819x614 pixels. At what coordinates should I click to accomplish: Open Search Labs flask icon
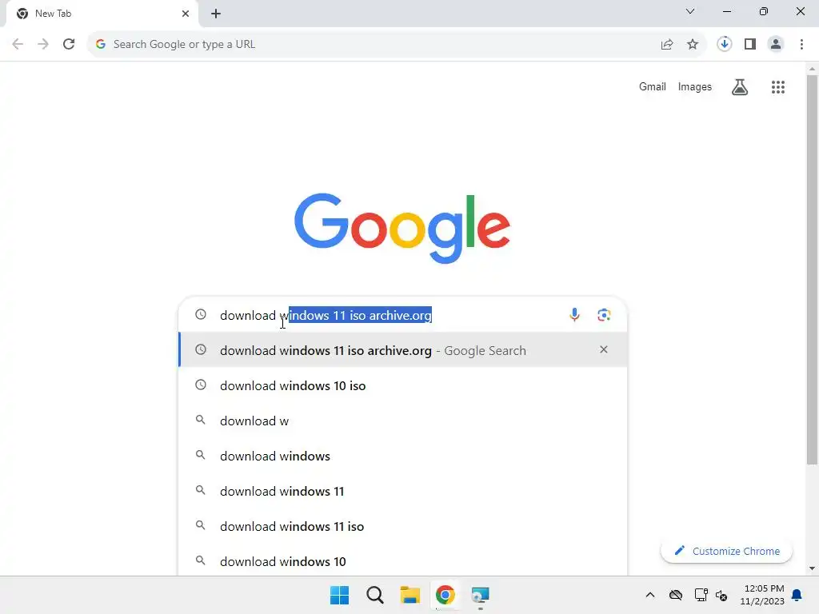740,87
